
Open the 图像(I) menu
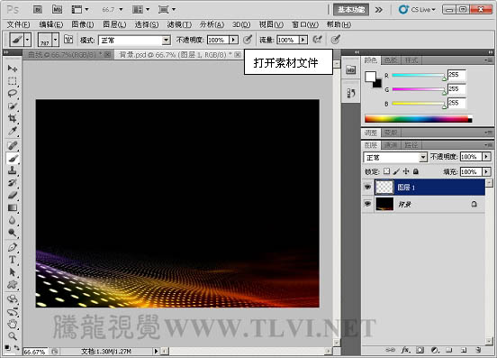tap(83, 24)
